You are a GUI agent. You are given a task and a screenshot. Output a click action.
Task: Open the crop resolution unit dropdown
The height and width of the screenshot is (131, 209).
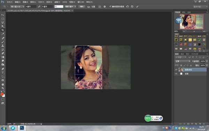tap(70, 7)
